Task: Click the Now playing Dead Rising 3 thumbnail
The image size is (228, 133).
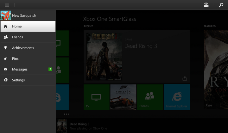Action: (62, 126)
